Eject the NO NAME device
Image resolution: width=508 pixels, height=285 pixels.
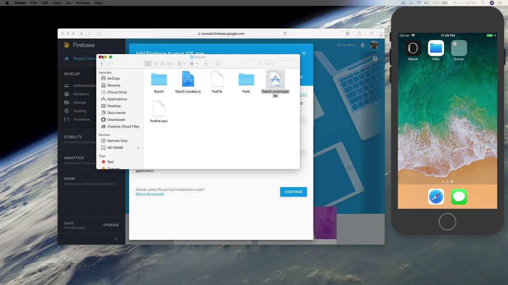138,148
